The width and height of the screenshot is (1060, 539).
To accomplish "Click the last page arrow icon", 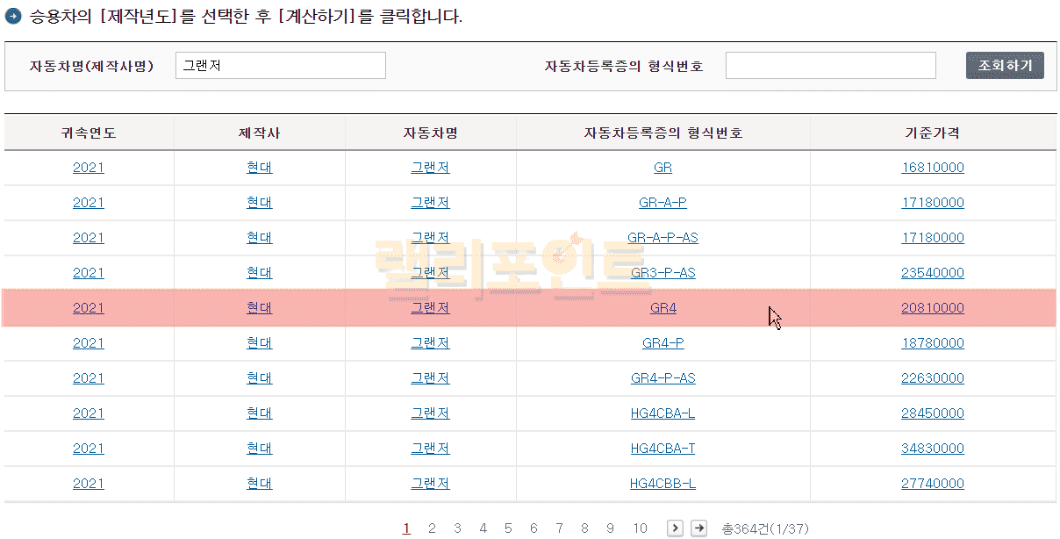I will [x=698, y=528].
